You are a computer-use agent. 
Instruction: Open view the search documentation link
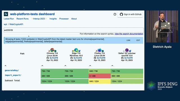[x=129, y=34]
